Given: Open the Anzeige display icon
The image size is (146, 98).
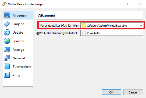Looking at the screenshot, I should 7,49.
